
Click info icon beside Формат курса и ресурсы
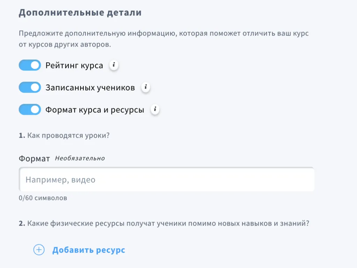[155, 109]
